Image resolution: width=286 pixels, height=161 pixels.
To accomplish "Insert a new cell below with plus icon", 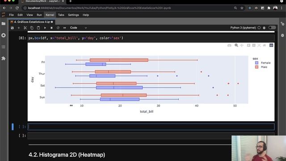I will (19, 28).
